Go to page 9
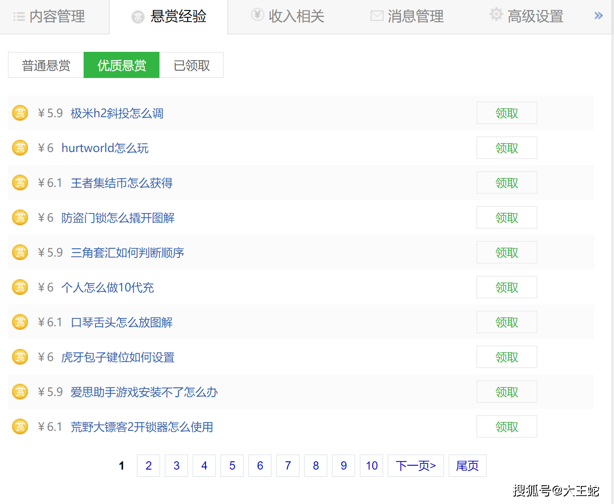 coord(344,466)
